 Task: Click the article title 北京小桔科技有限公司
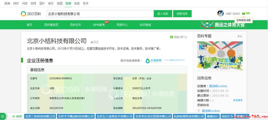(x=57, y=41)
